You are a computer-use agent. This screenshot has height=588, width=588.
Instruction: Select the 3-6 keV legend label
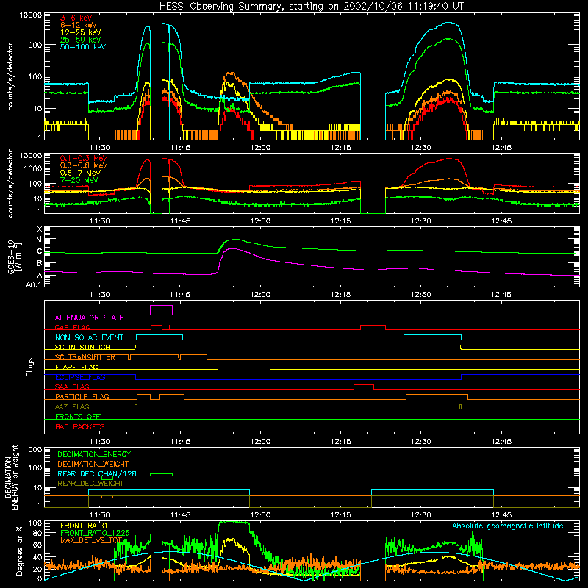(x=76, y=18)
